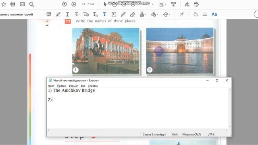This screenshot has width=258, height=145.
Task: Expand the drawing shapes dropdown arrow
Action: tap(169, 14)
